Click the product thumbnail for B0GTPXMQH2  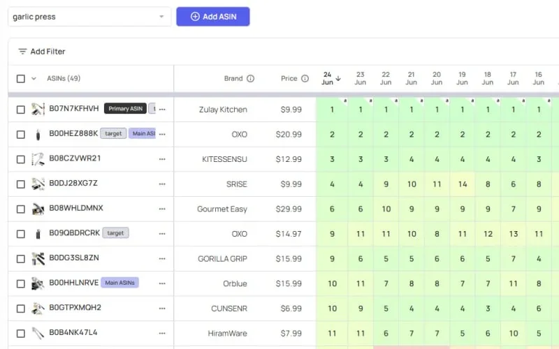point(38,309)
